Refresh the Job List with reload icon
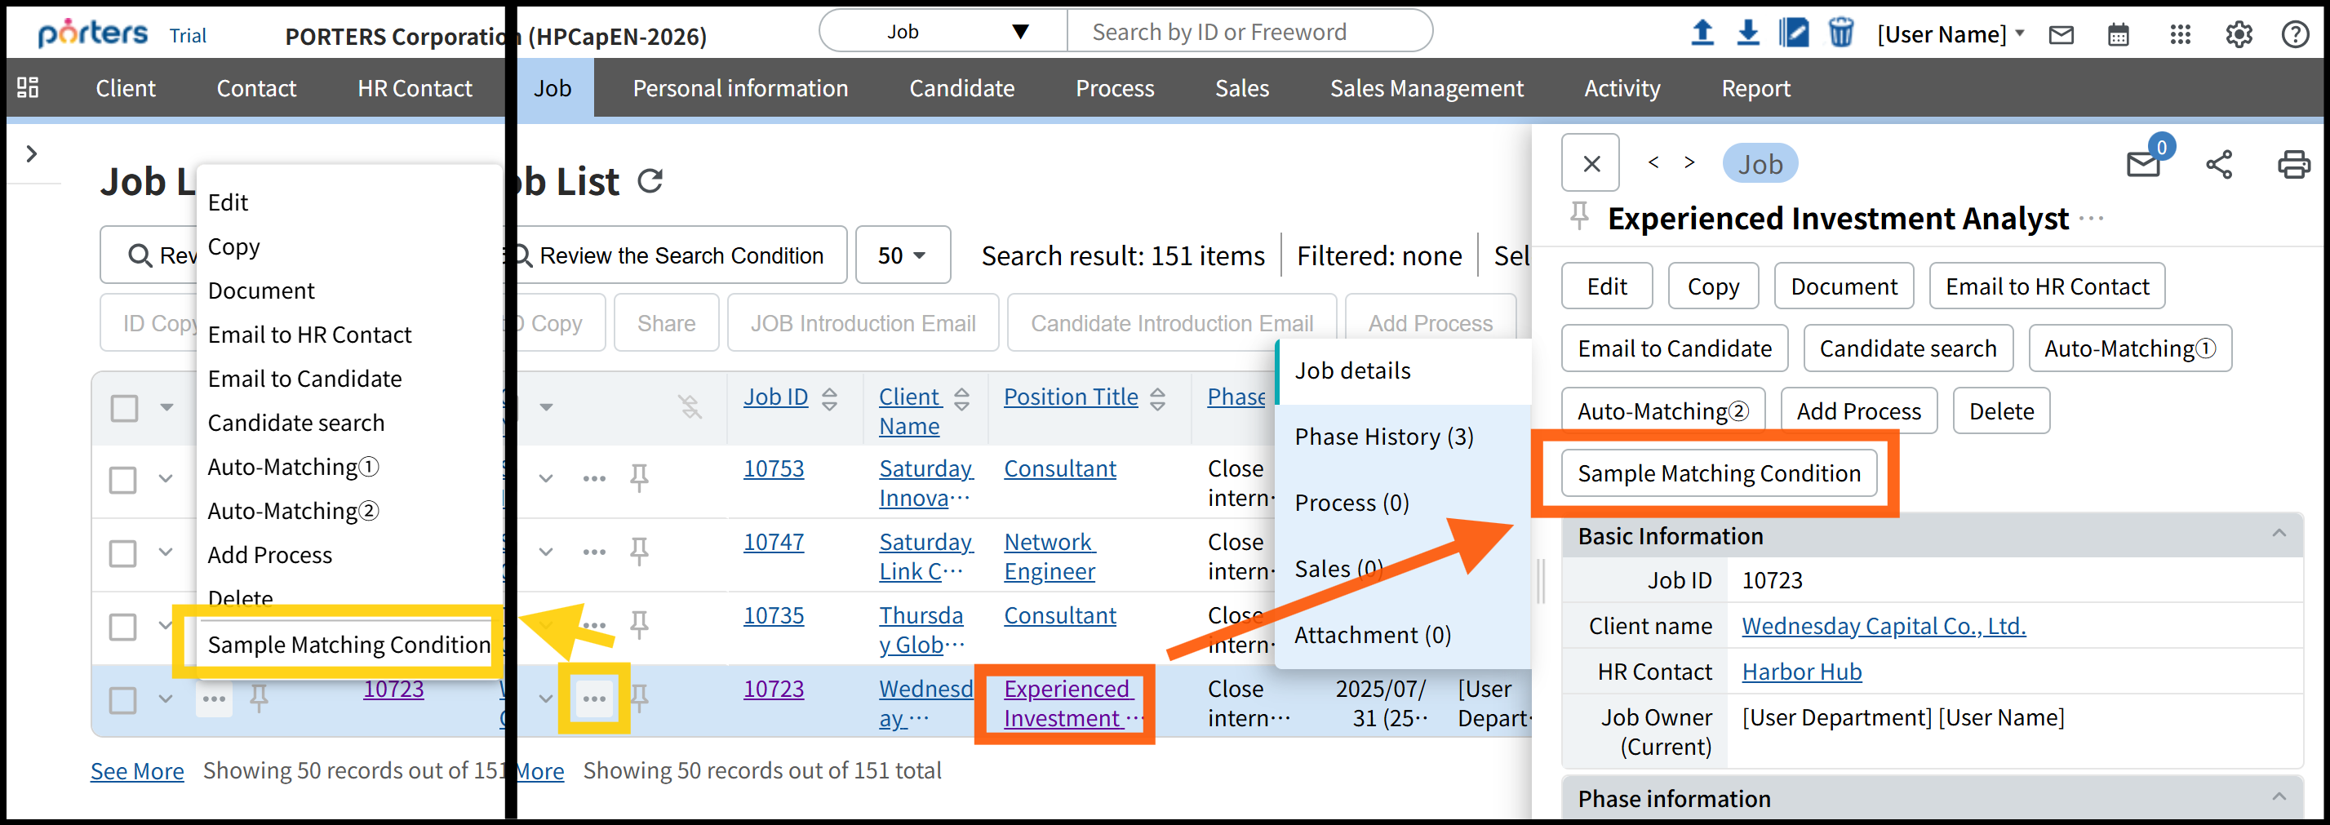The height and width of the screenshot is (825, 2330). pyautogui.click(x=650, y=181)
